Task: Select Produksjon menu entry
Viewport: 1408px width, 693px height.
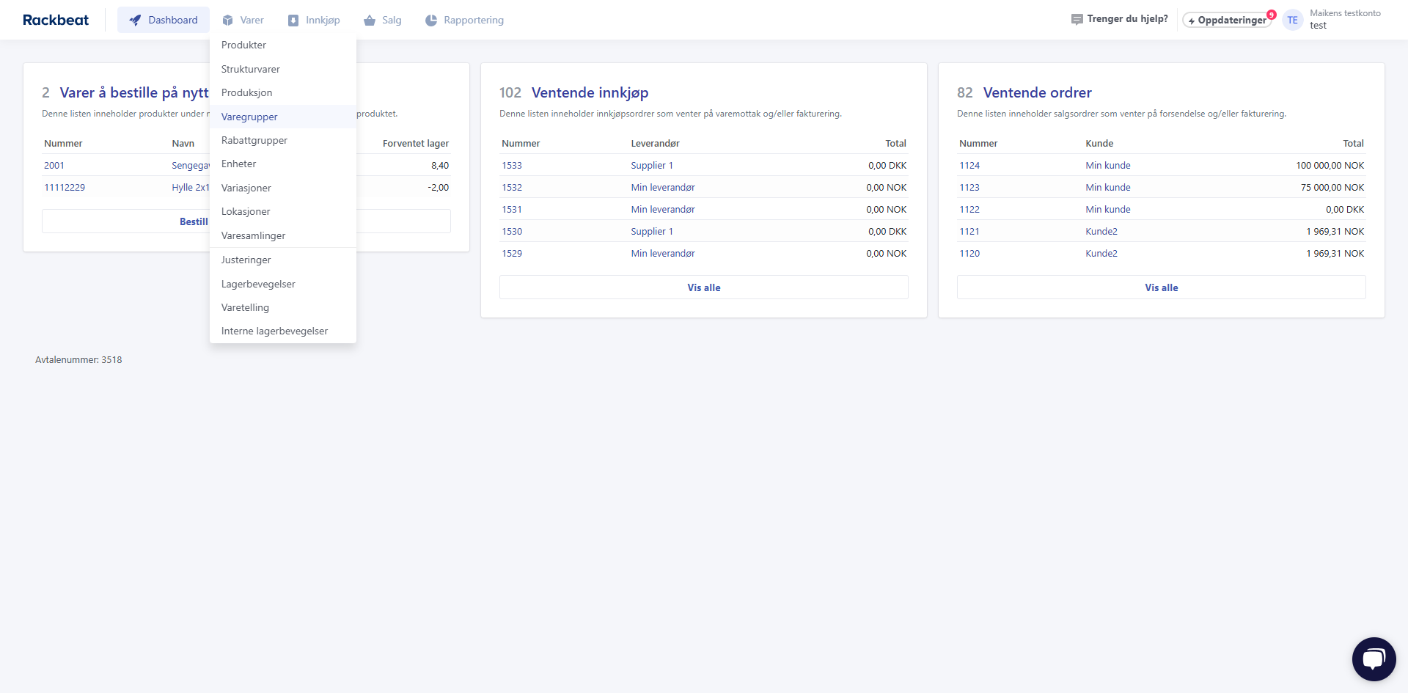Action: 283,92
